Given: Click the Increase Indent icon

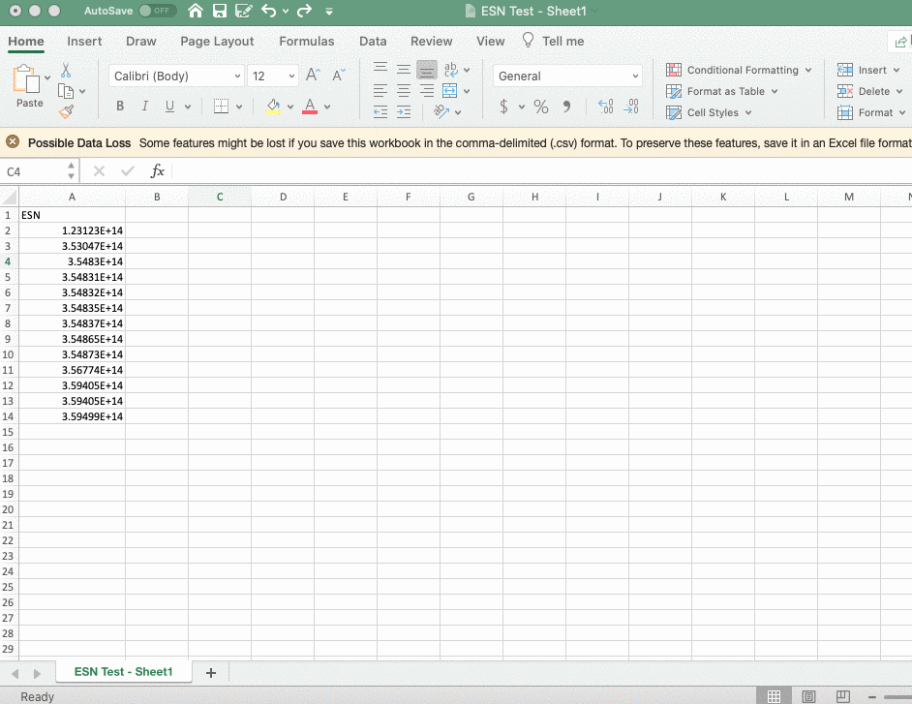Looking at the screenshot, I should (404, 111).
